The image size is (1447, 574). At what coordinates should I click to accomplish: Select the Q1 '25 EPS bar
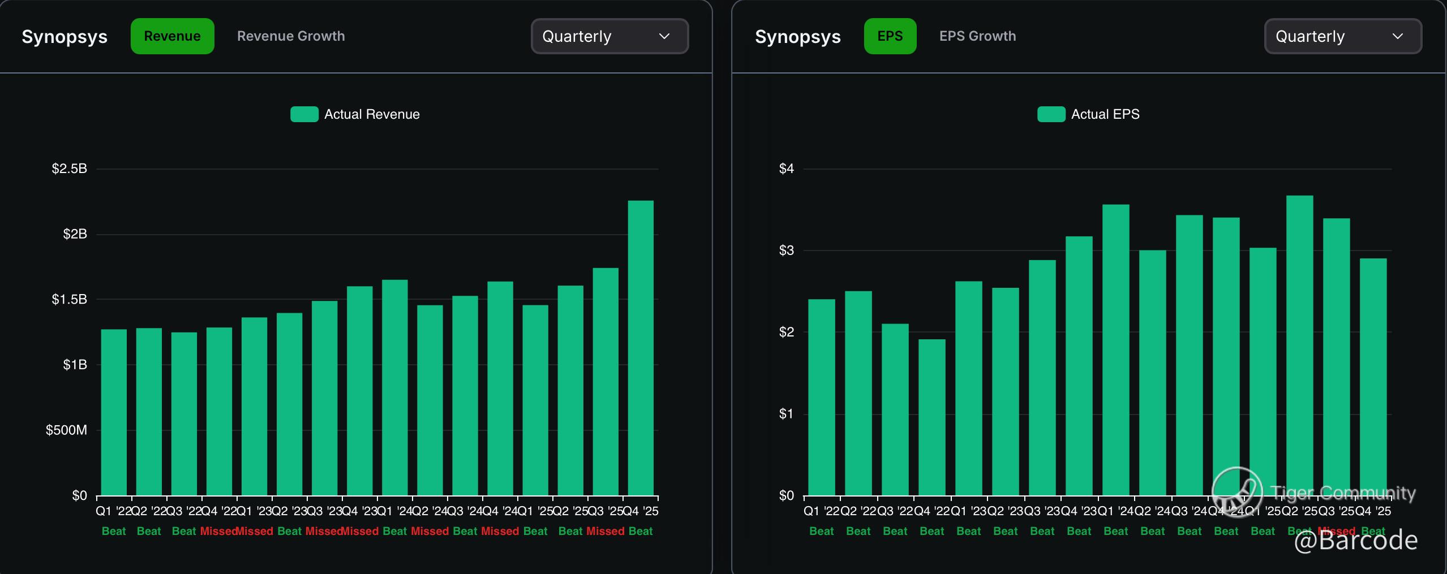(1263, 372)
